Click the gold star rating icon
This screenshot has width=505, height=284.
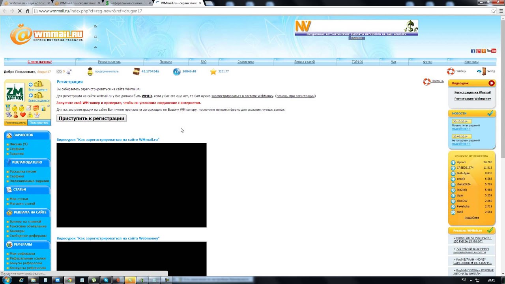[x=213, y=71]
